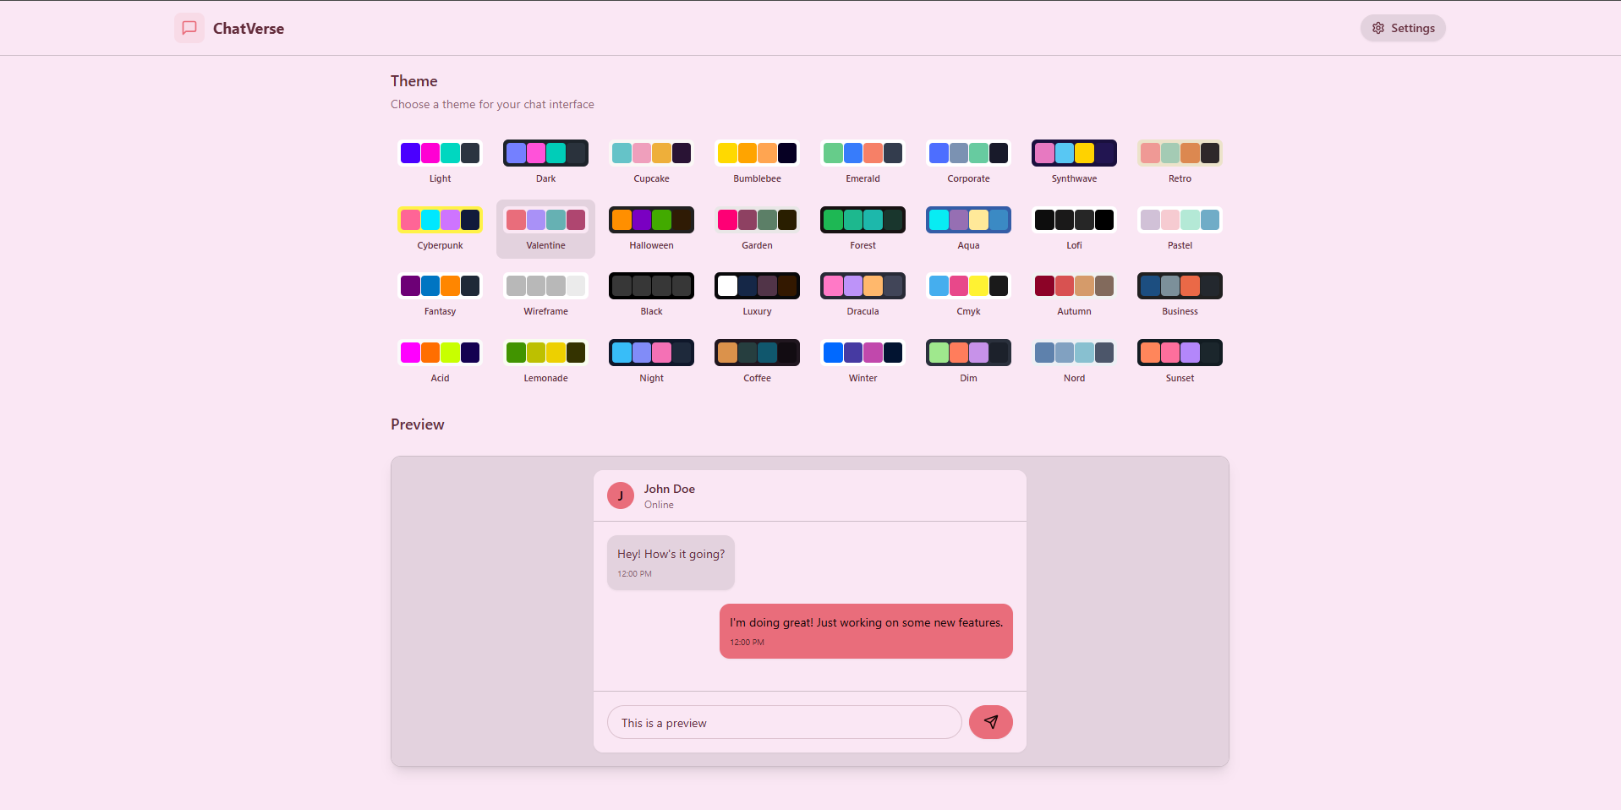The height and width of the screenshot is (810, 1621).
Task: Click the 'Hey! How's it going?' message bubble
Action: 671,562
